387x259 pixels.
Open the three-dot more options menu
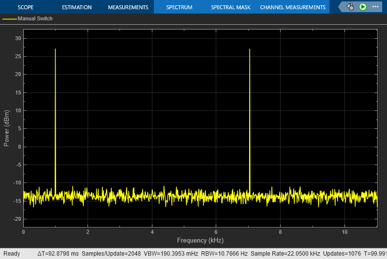375,7
